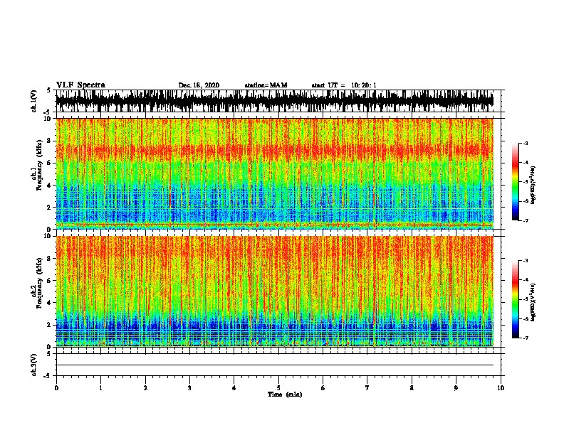Viewport: 564px width, 435px height.
Task: Click the ch.1 spectrogram color scale bar
Action: click(515, 182)
